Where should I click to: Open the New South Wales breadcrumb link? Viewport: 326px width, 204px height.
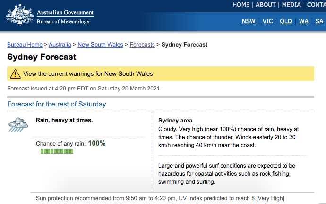point(101,45)
